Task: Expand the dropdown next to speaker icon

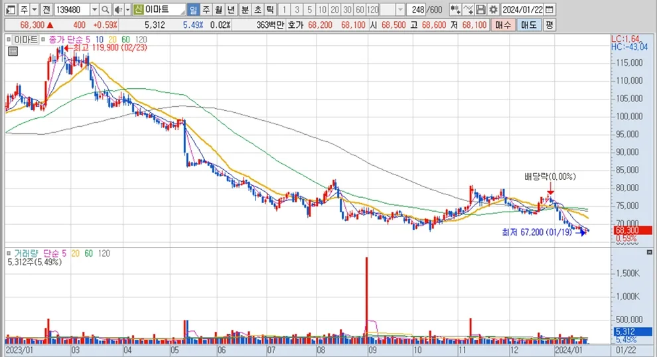Action: point(126,10)
